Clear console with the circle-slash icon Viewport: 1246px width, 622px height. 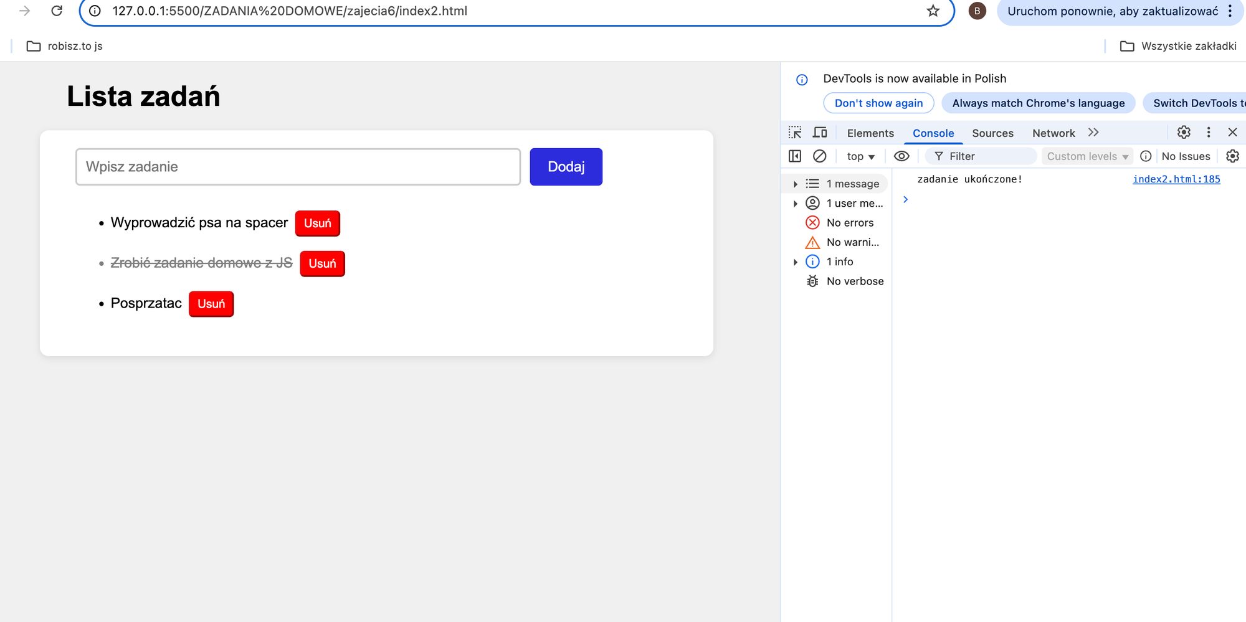(x=820, y=156)
